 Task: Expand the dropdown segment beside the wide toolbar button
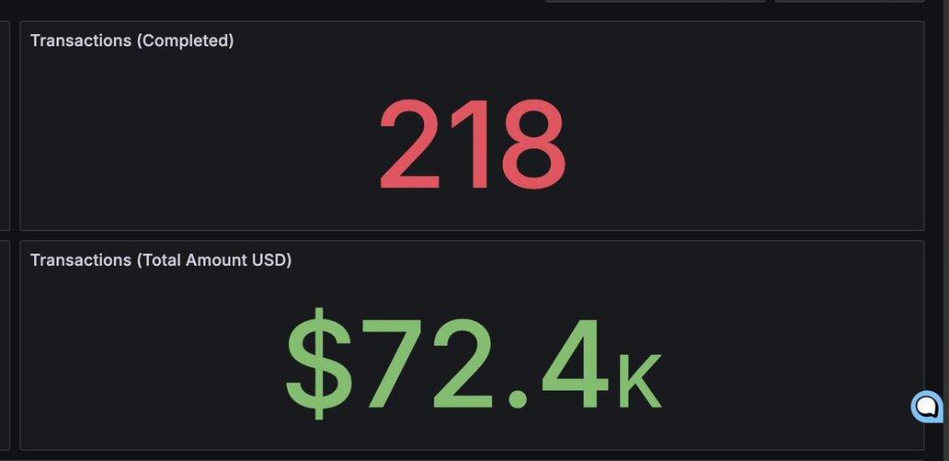coord(745,1)
